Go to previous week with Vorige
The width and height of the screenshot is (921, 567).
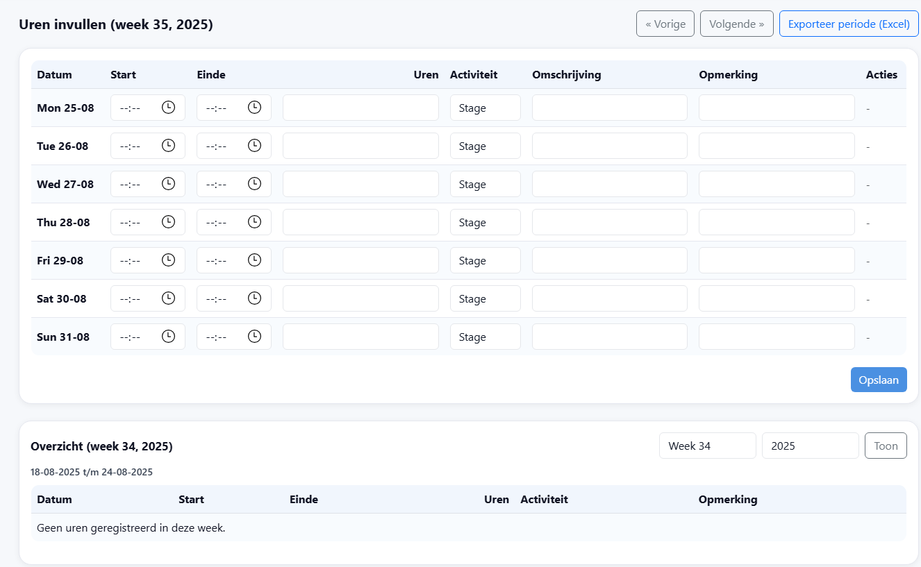click(665, 24)
